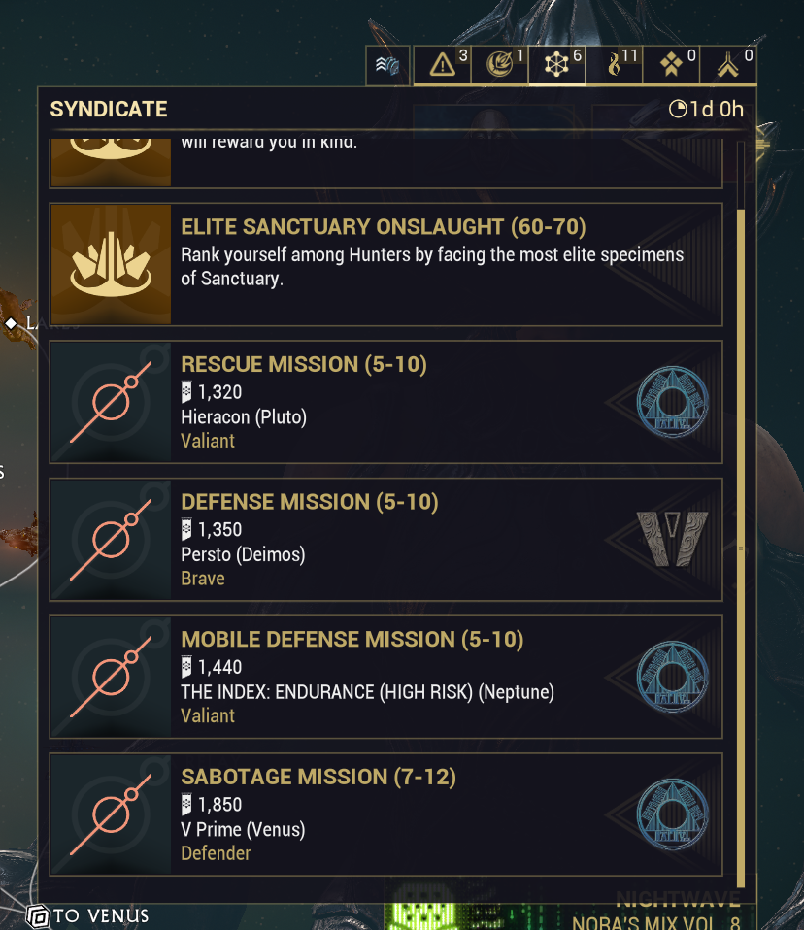The image size is (804, 930).
Task: Click the stacked chevrons and cards icon
Action: pos(387,66)
